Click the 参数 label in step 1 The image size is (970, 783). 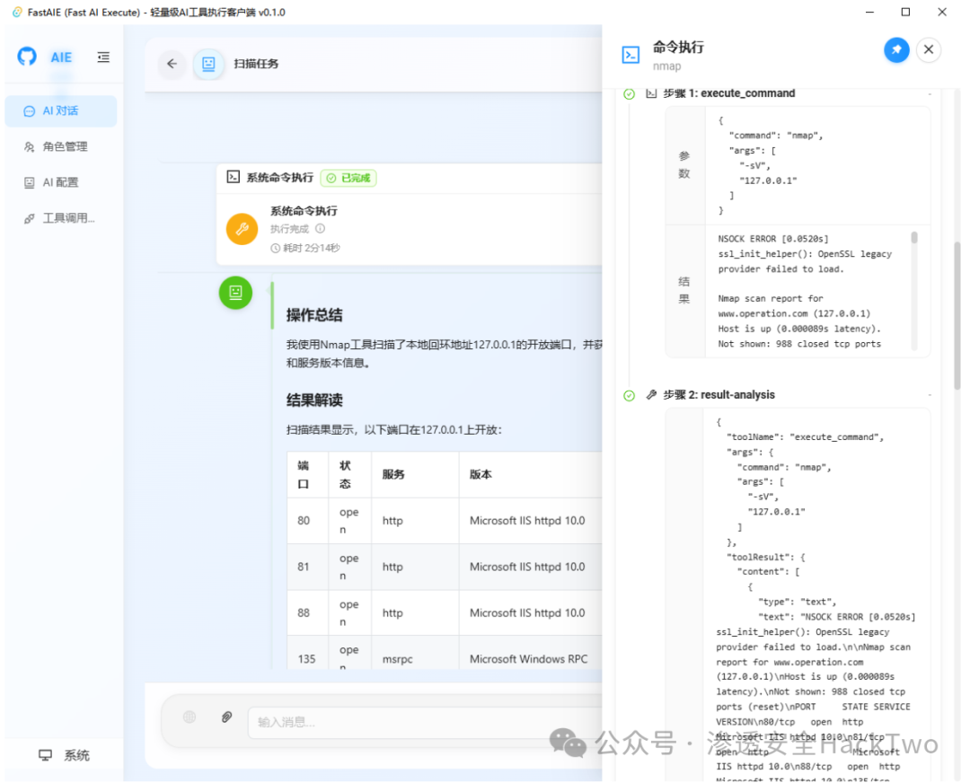[684, 164]
